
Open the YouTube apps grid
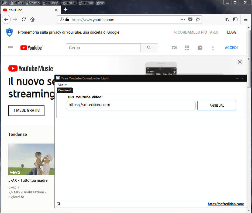coord(187,48)
